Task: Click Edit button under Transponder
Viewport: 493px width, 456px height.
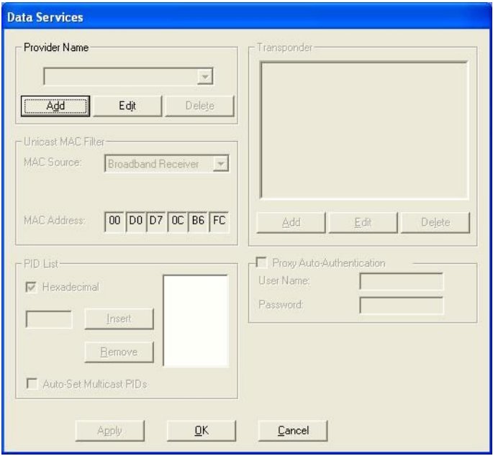Action: point(363,222)
